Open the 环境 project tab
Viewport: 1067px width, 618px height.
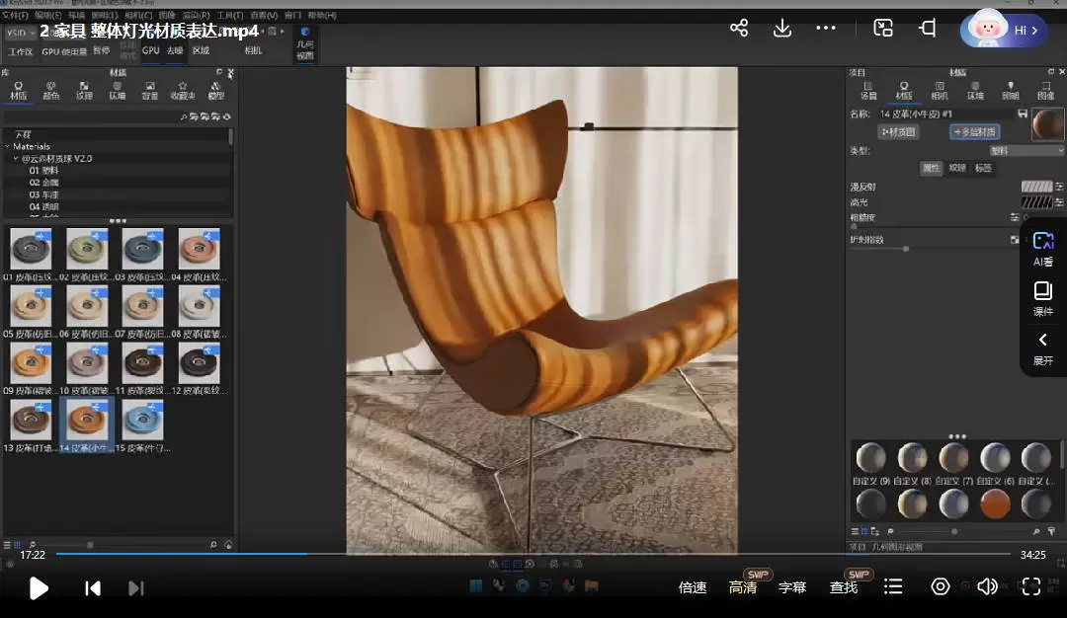pyautogui.click(x=975, y=91)
